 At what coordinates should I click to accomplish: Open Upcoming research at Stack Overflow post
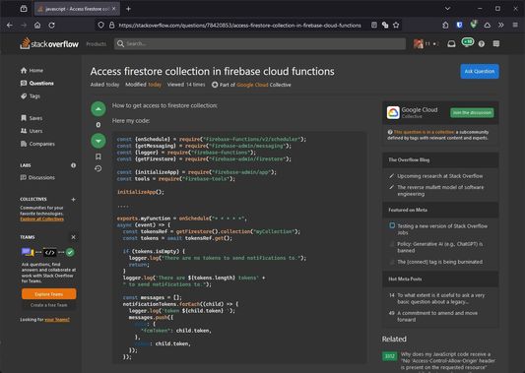pos(439,176)
